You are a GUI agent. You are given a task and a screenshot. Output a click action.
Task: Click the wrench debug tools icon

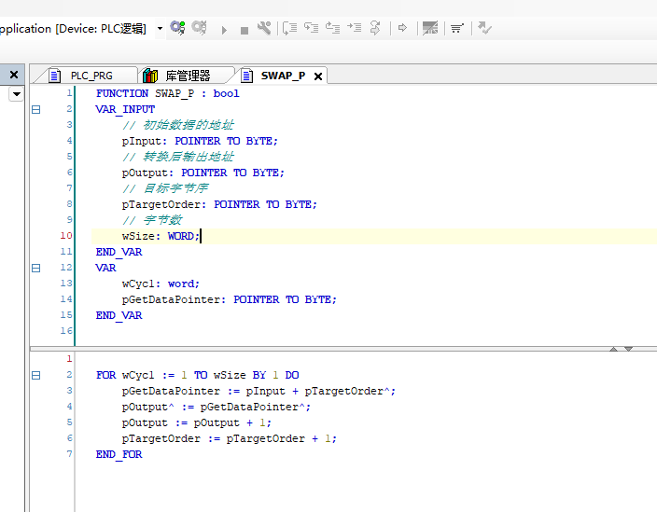(264, 28)
